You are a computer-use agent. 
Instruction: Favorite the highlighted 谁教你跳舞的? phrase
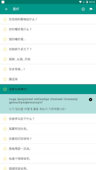[x=5, y=89]
